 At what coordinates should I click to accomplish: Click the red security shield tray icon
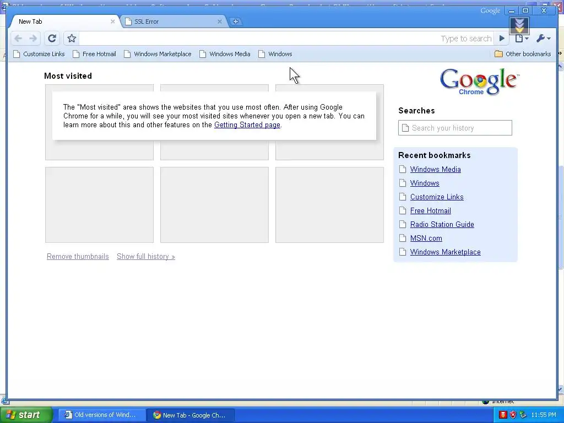pyautogui.click(x=513, y=415)
